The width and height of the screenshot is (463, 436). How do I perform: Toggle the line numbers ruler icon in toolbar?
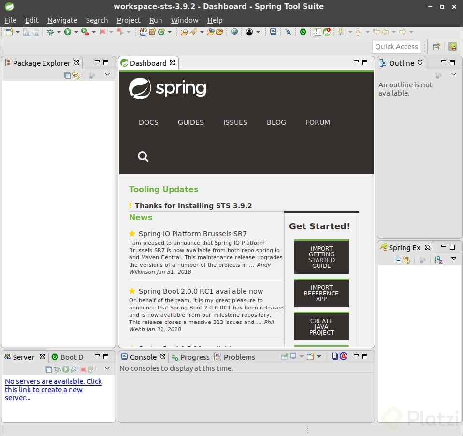pyautogui.click(x=318, y=32)
